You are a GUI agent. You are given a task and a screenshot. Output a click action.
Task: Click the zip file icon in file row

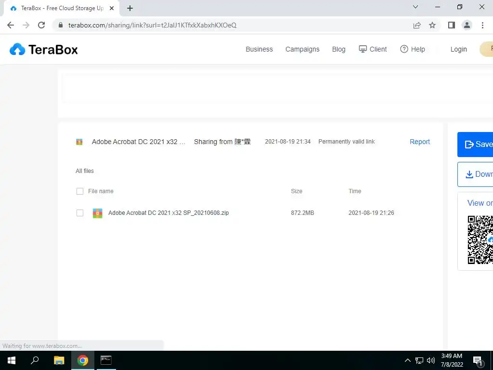97,213
